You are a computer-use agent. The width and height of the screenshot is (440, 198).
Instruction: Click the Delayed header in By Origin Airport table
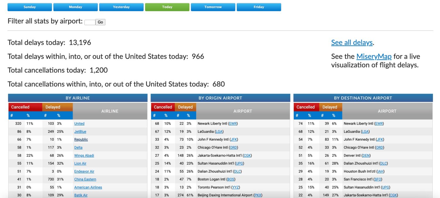tap(185, 107)
